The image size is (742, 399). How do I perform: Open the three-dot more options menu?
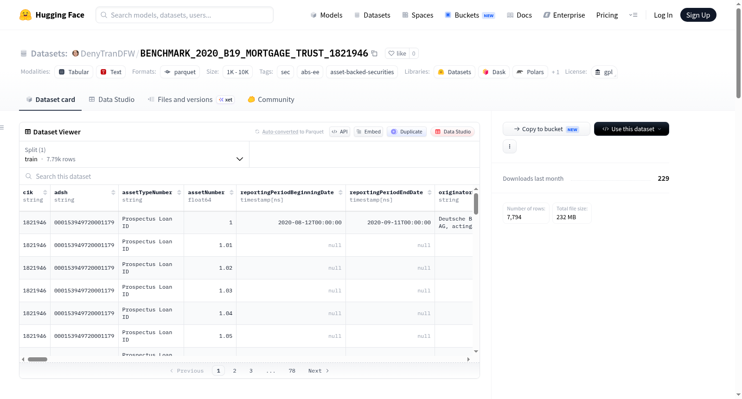point(510,146)
